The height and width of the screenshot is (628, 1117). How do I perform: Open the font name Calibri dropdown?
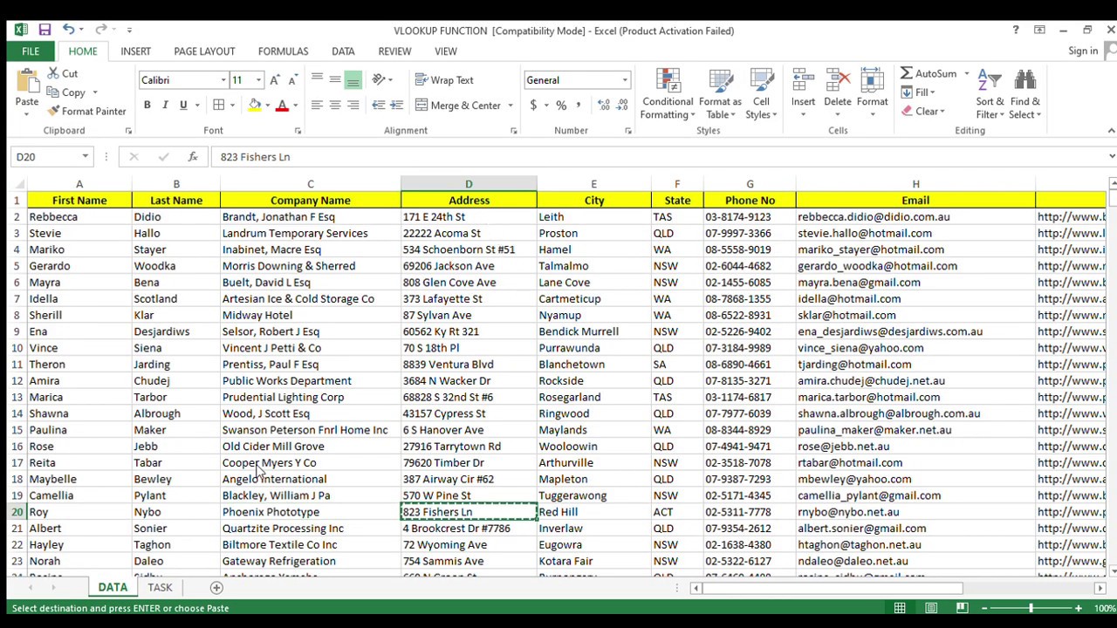tap(223, 80)
